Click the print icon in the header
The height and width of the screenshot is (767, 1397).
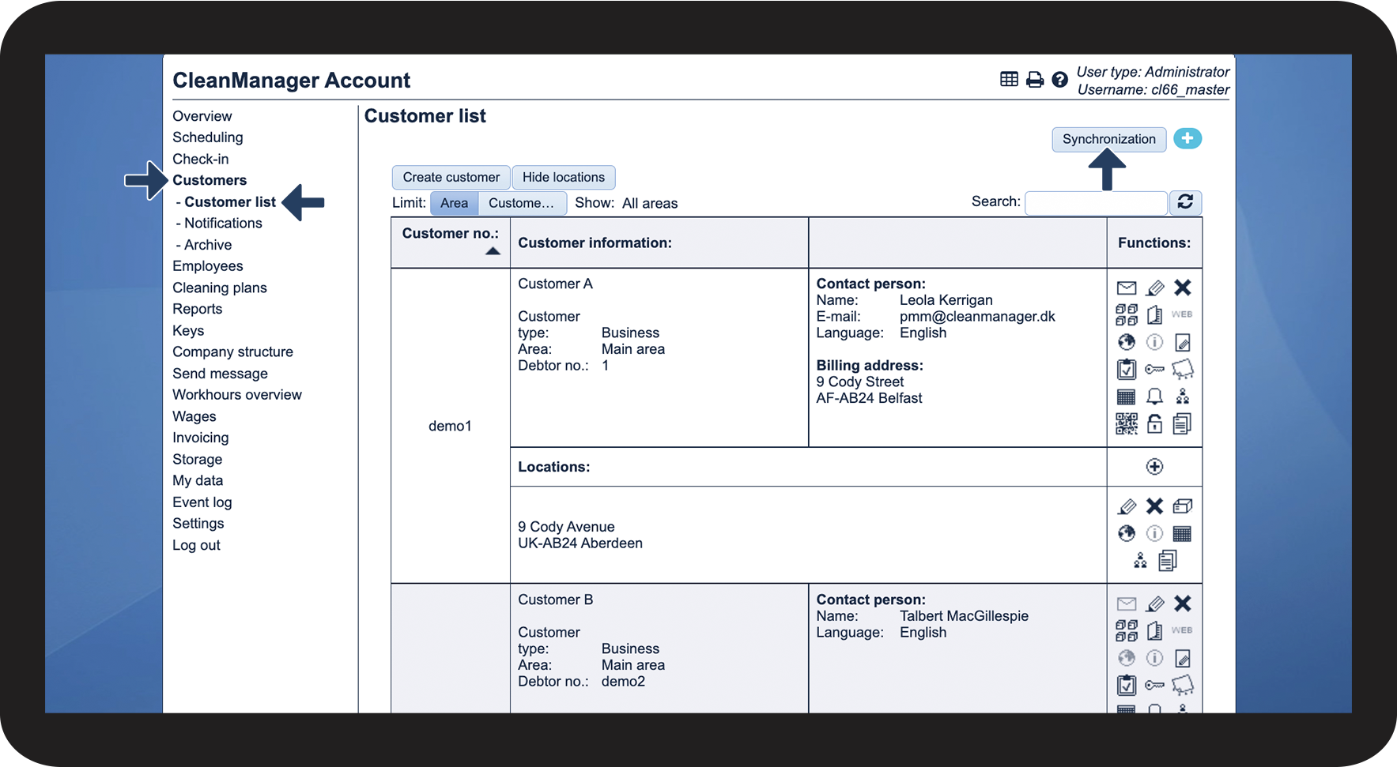tap(1034, 80)
